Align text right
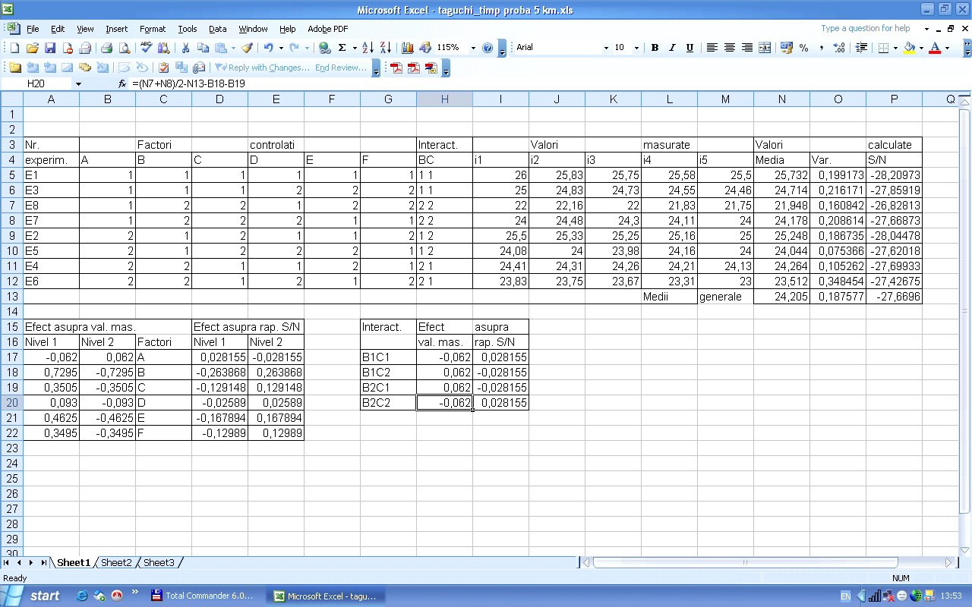This screenshot has height=607, width=972. tap(747, 48)
